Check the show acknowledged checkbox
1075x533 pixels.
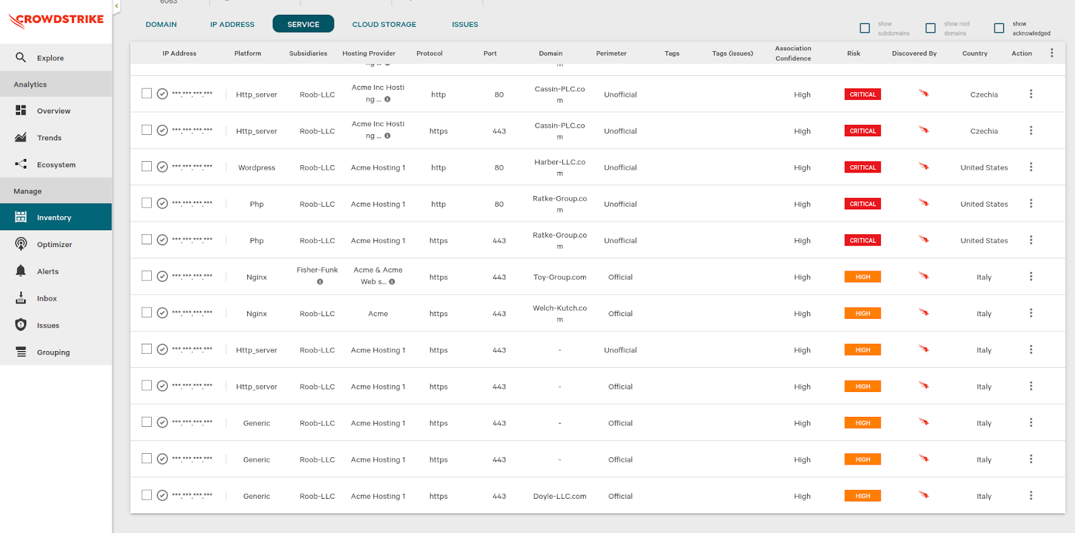coord(999,28)
